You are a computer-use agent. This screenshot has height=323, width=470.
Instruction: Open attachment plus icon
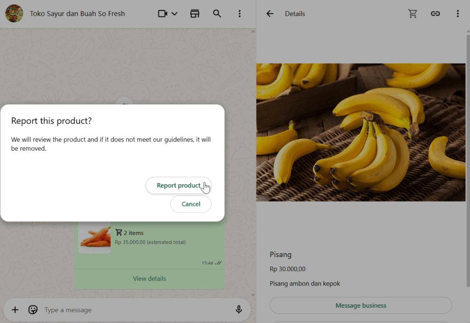tap(15, 310)
